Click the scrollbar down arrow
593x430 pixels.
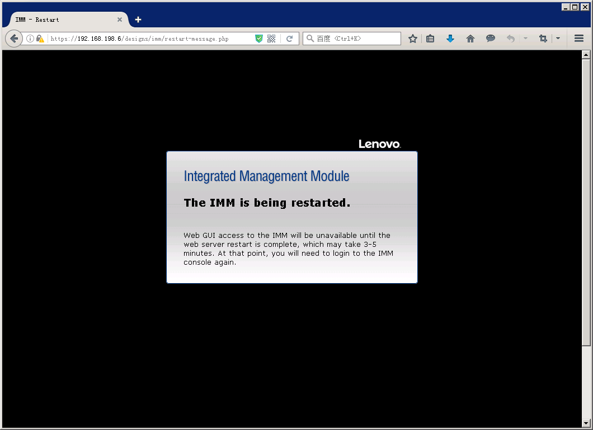pyautogui.click(x=586, y=423)
